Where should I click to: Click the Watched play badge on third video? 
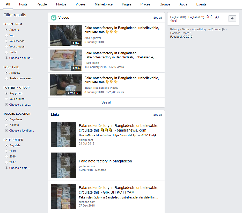[74, 93]
